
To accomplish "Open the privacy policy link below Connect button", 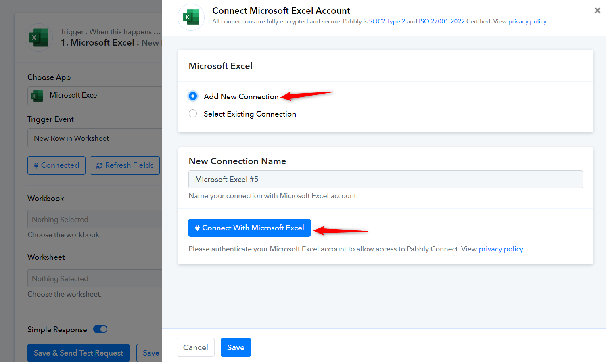I will click(501, 249).
